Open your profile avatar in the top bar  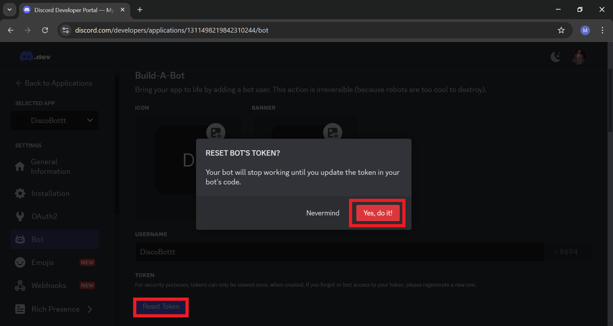[x=579, y=56]
